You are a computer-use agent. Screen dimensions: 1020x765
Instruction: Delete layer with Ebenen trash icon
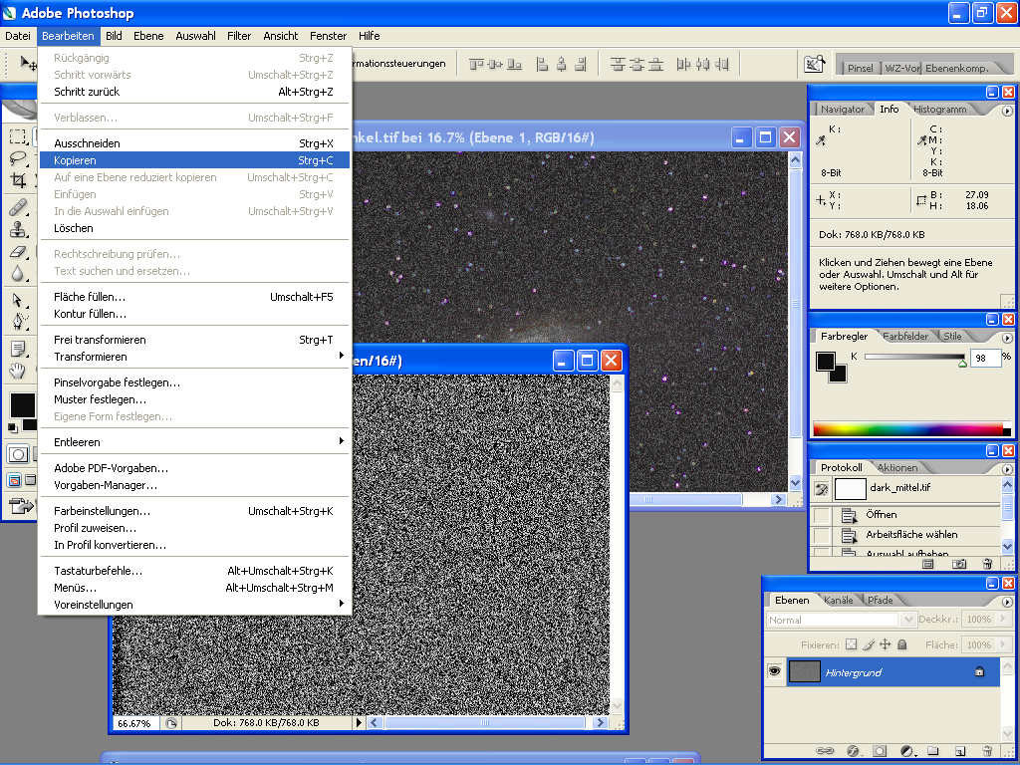[987, 751]
